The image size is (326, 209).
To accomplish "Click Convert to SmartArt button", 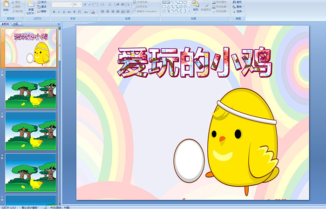I will click(x=146, y=11).
